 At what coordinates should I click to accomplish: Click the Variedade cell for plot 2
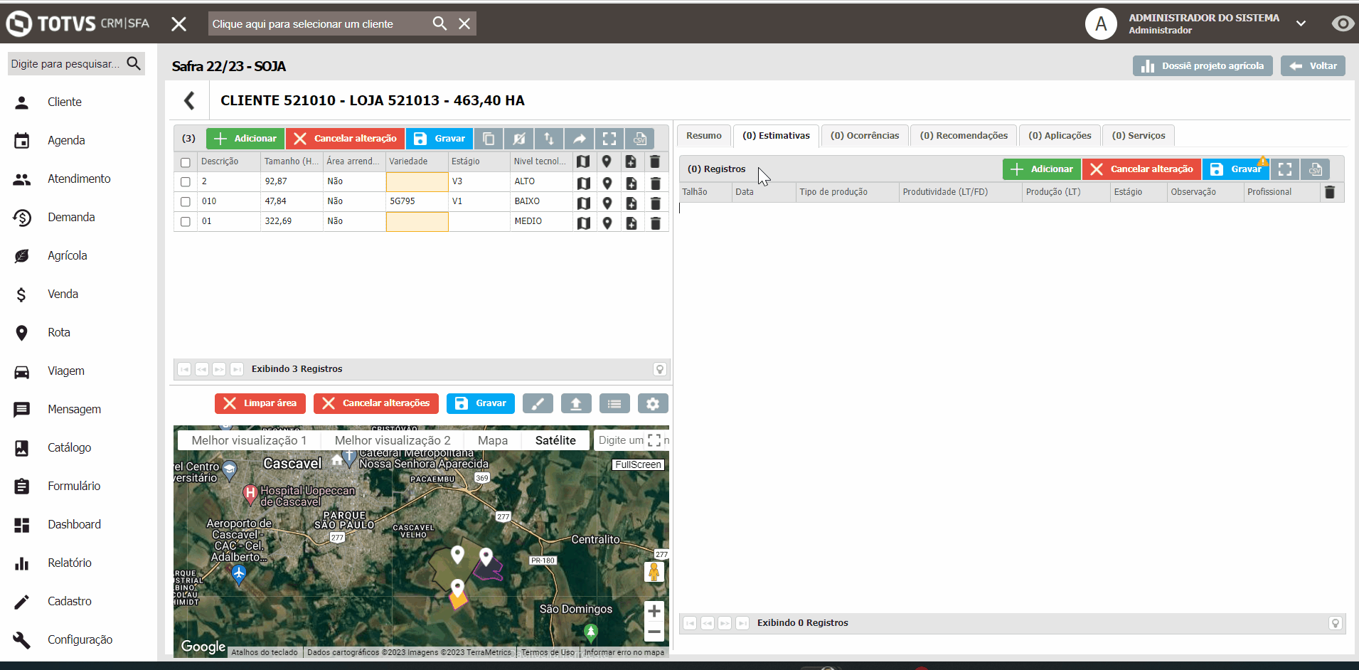point(417,182)
